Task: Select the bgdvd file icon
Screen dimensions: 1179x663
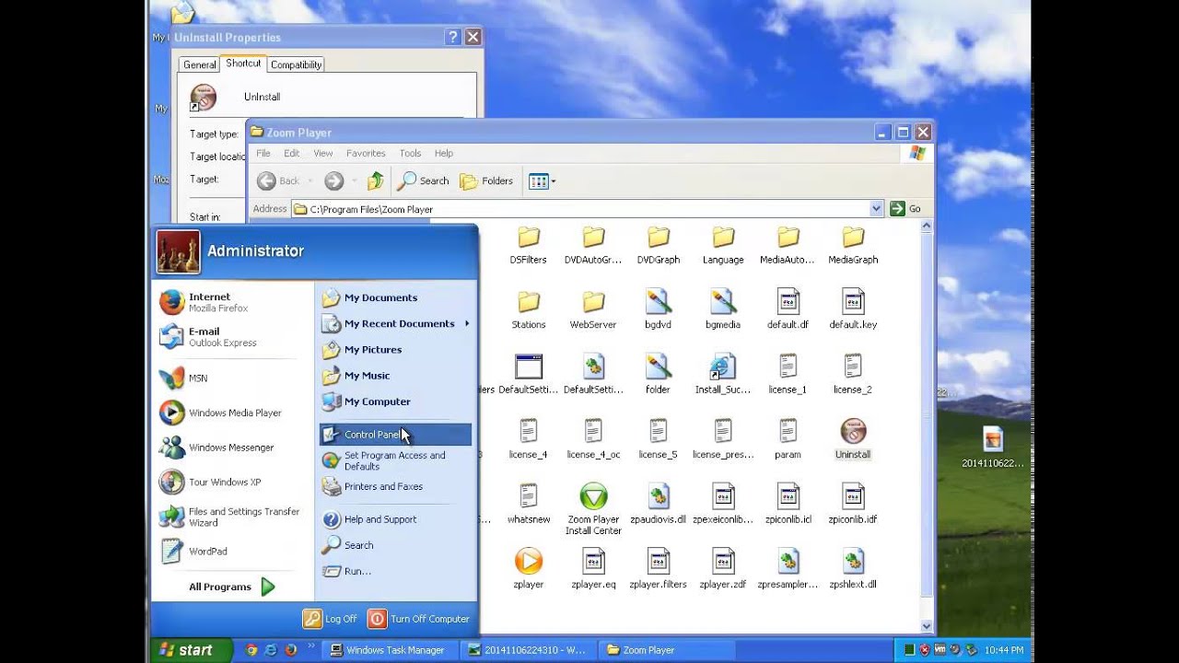Action: point(658,302)
